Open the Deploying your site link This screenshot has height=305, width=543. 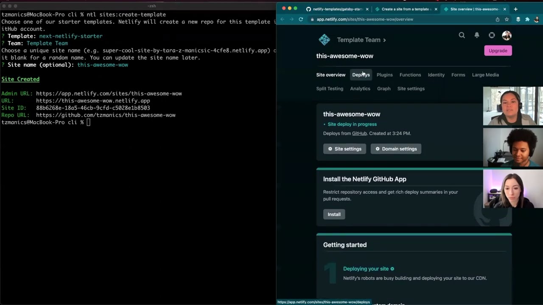(366, 269)
